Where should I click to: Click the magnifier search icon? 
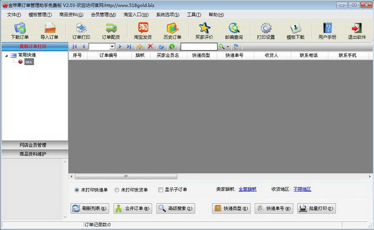(222, 47)
